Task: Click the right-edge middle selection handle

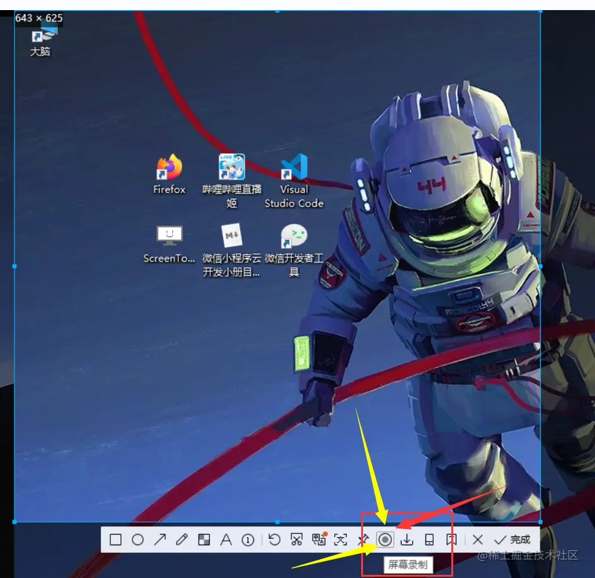Action: click(x=540, y=267)
